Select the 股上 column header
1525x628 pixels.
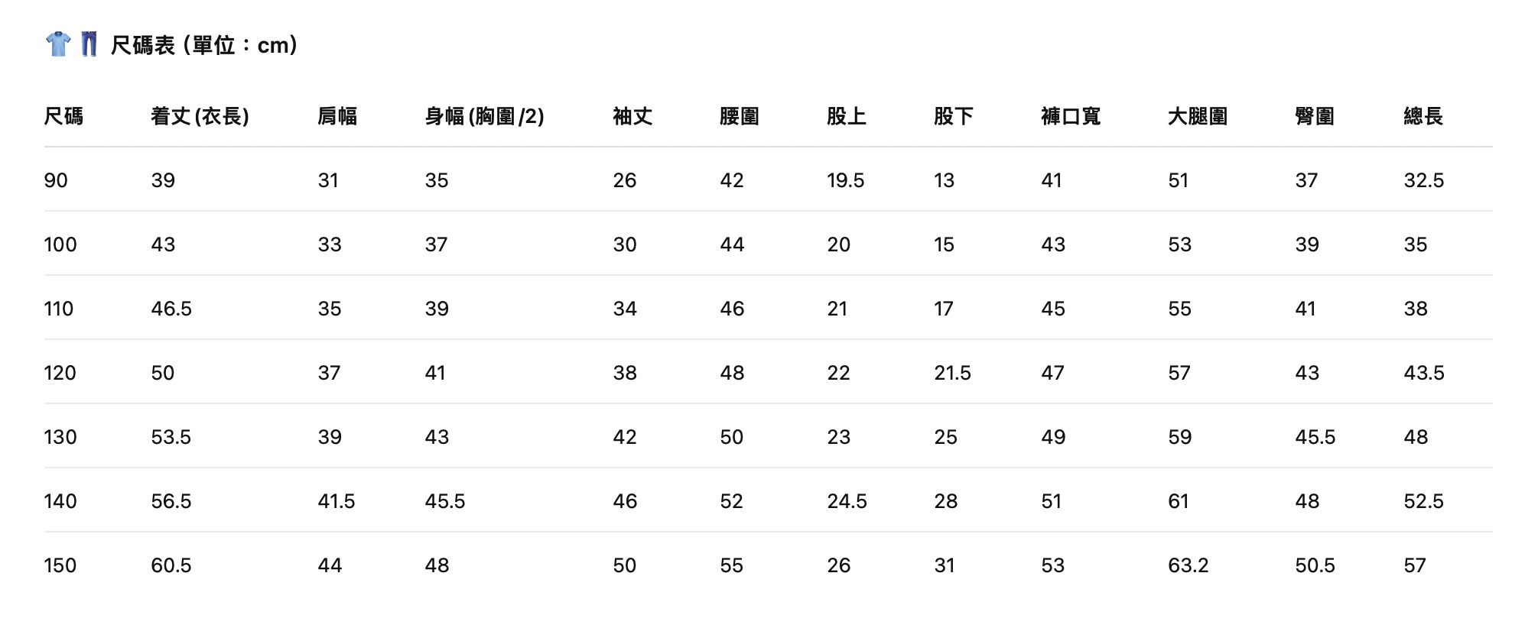click(846, 116)
